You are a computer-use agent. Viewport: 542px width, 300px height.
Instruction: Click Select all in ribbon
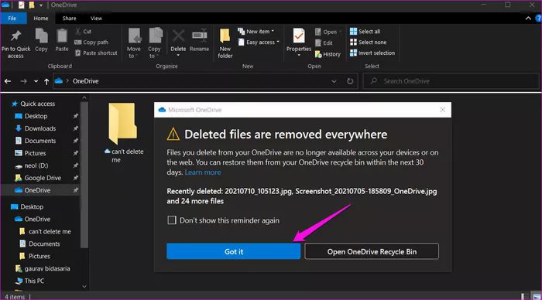coord(365,32)
